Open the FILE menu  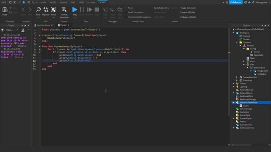[x=4, y=3]
